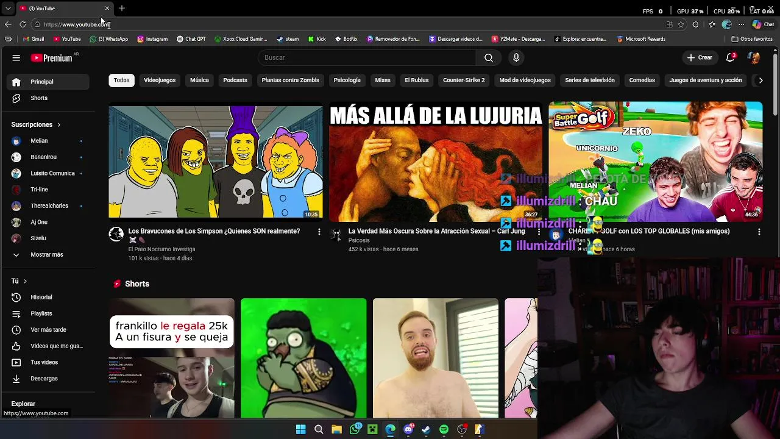Viewport: 780px width, 439px height.
Task: Open File Explorer from the taskbar
Action: (336, 430)
